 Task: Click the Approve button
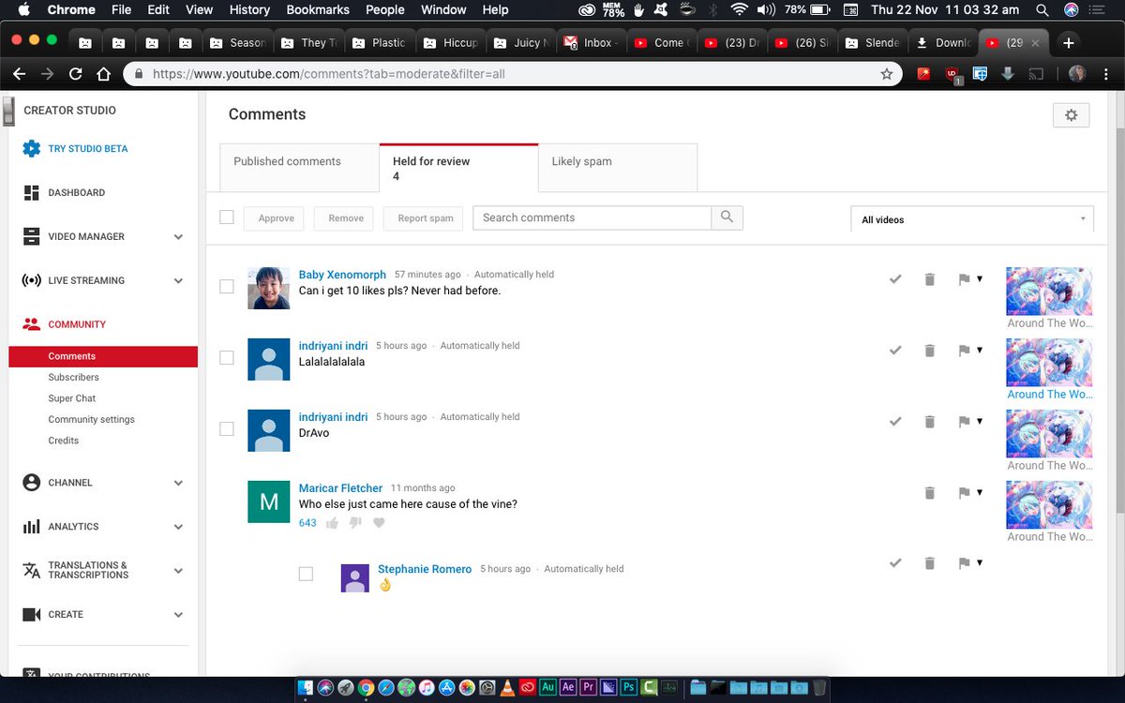click(x=276, y=218)
